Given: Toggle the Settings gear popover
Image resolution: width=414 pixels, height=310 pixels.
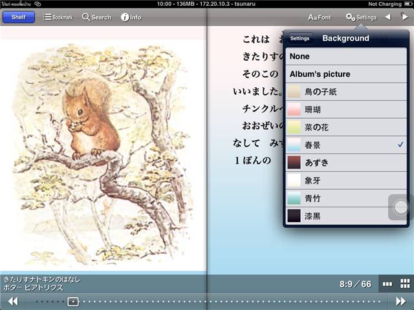Looking at the screenshot, I should [x=361, y=17].
